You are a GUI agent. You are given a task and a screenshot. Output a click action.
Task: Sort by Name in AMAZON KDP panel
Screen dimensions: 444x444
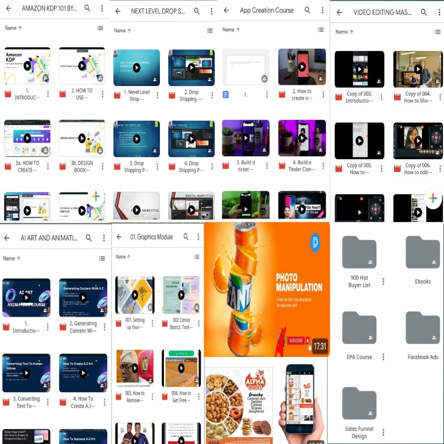pos(13,28)
